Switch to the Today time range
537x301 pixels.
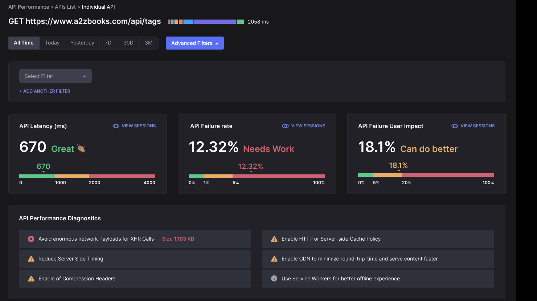click(52, 43)
